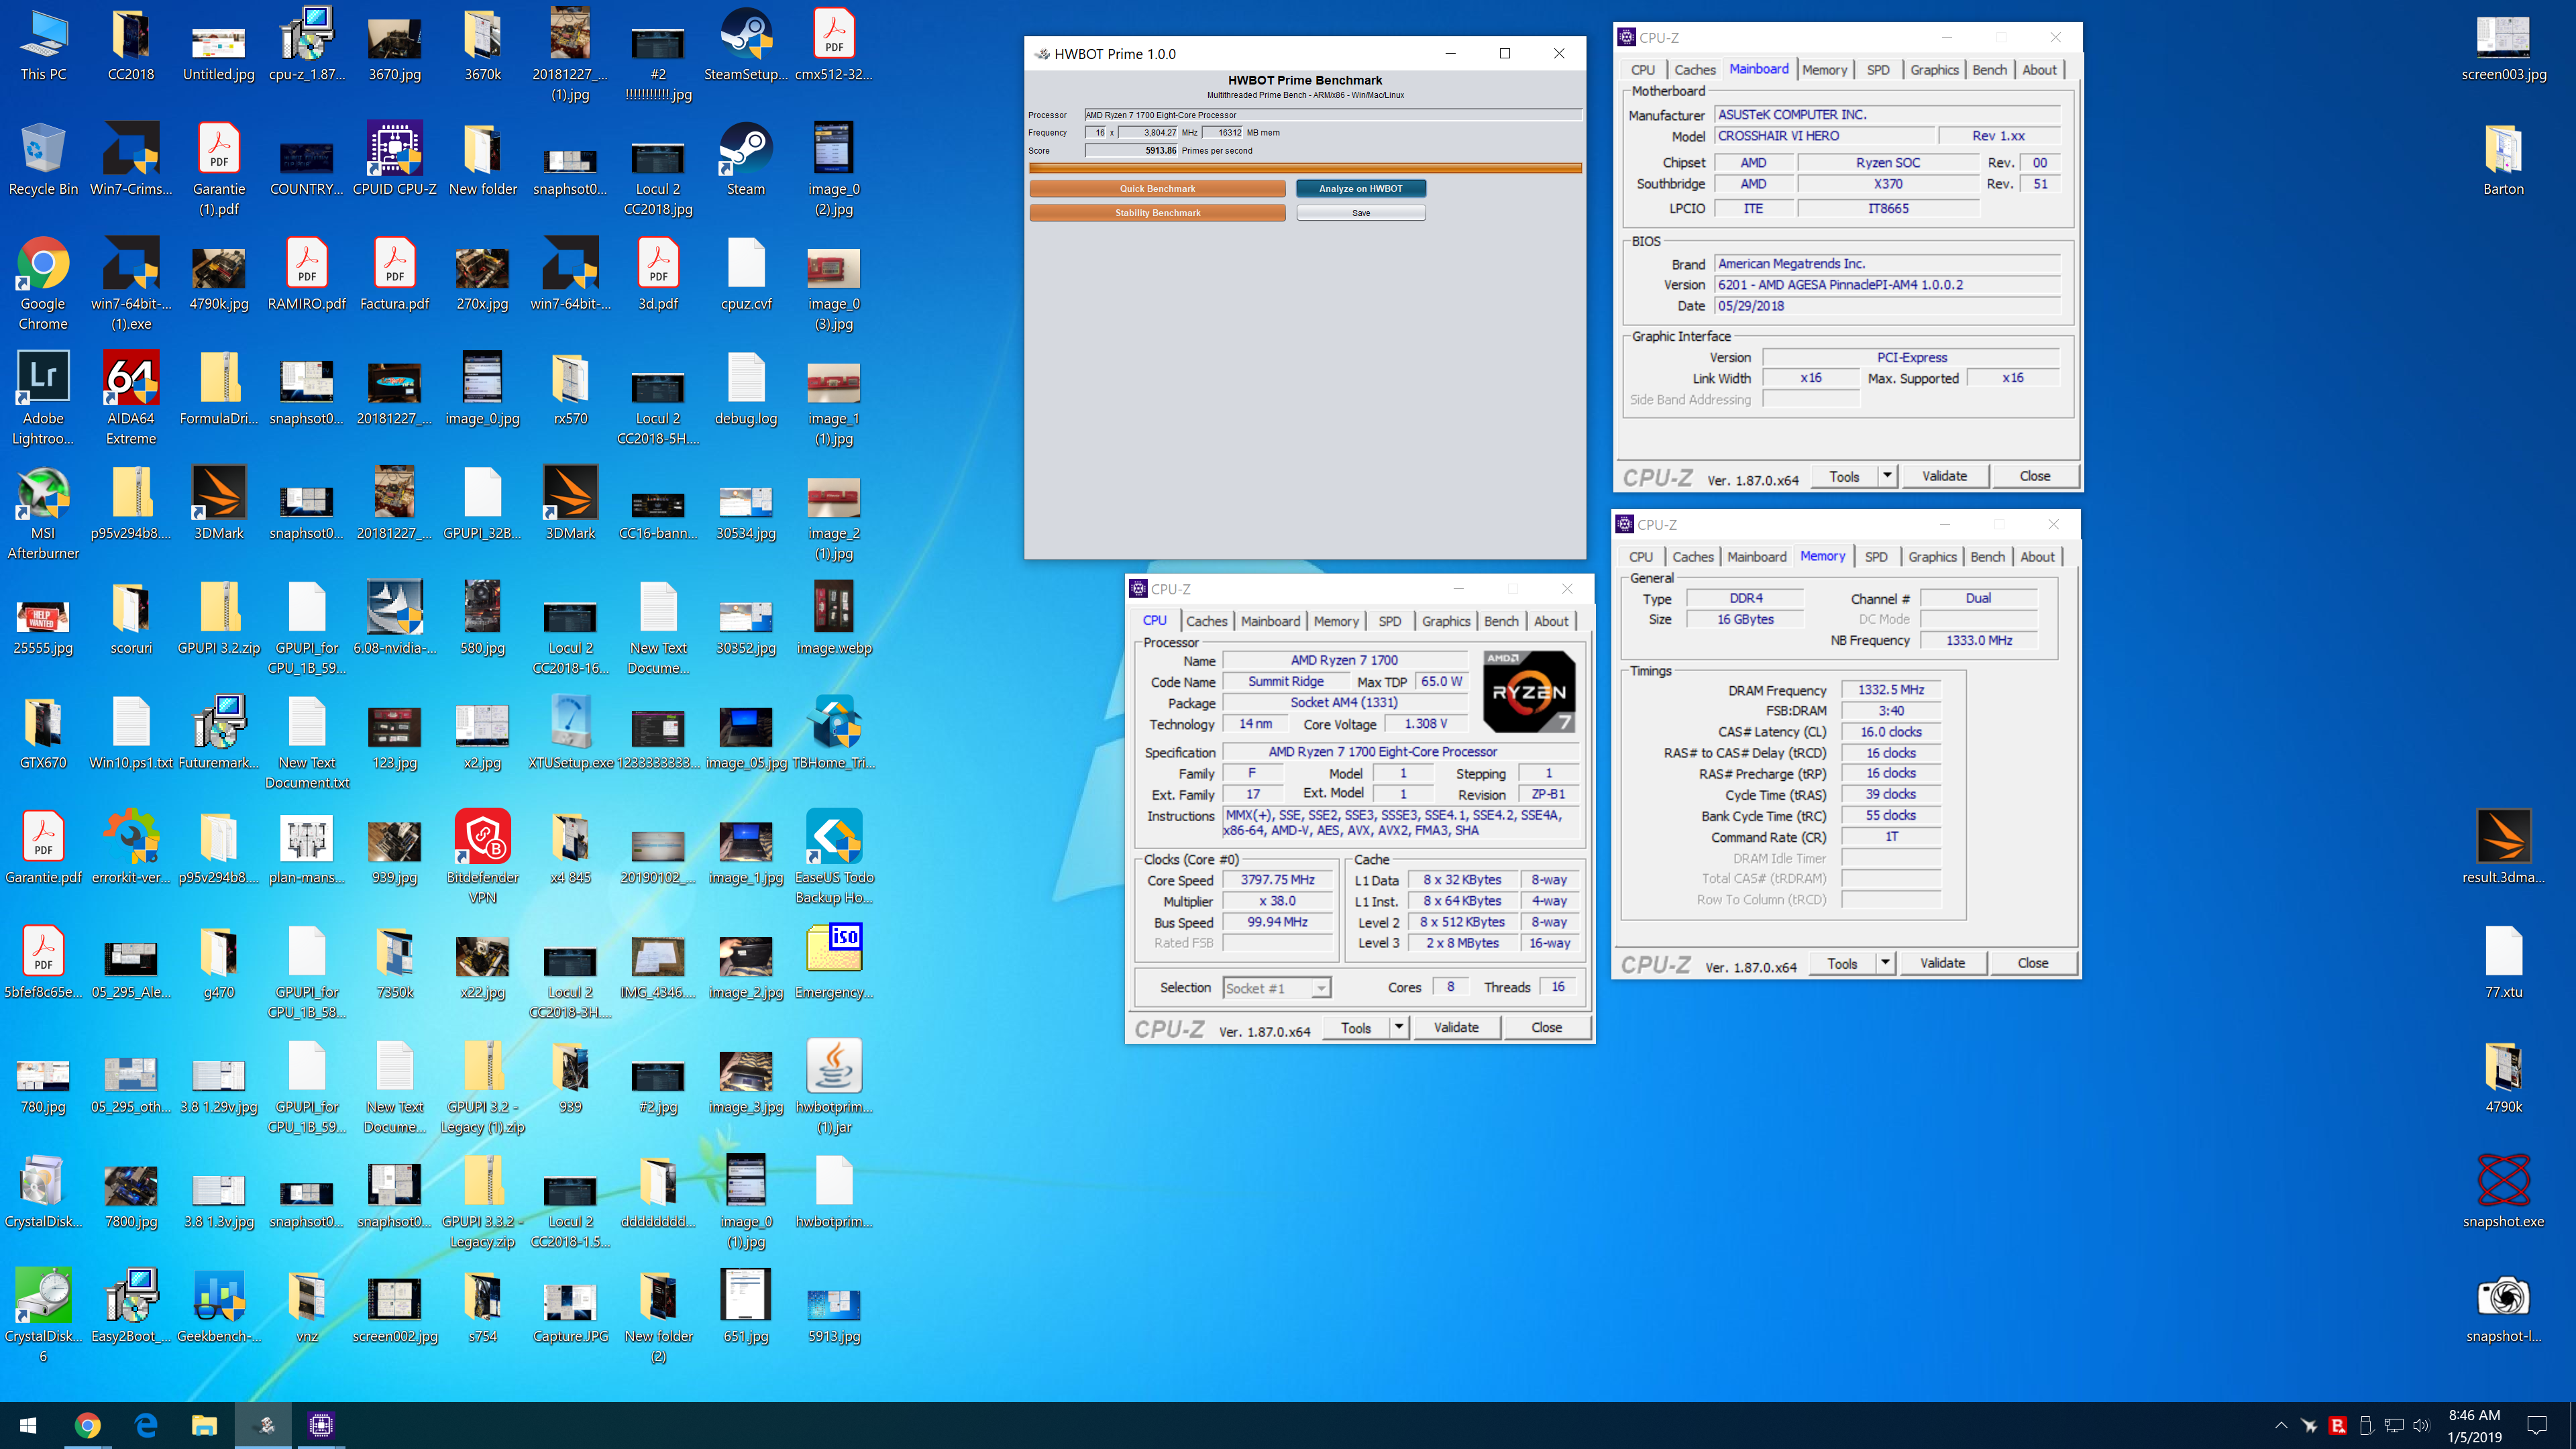Open SteamSetup installer icon
The width and height of the screenshot is (2576, 1449).
pyautogui.click(x=746, y=47)
